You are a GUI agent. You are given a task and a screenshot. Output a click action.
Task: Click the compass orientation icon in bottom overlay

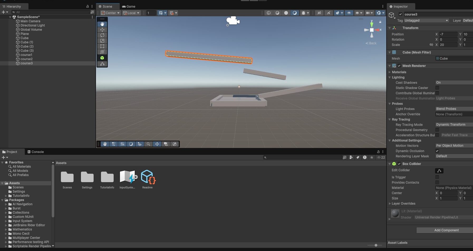point(175,144)
